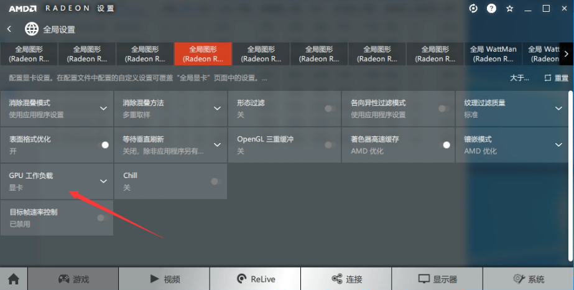Go to the Home icon tab
The image size is (574, 290).
[x=14, y=279]
